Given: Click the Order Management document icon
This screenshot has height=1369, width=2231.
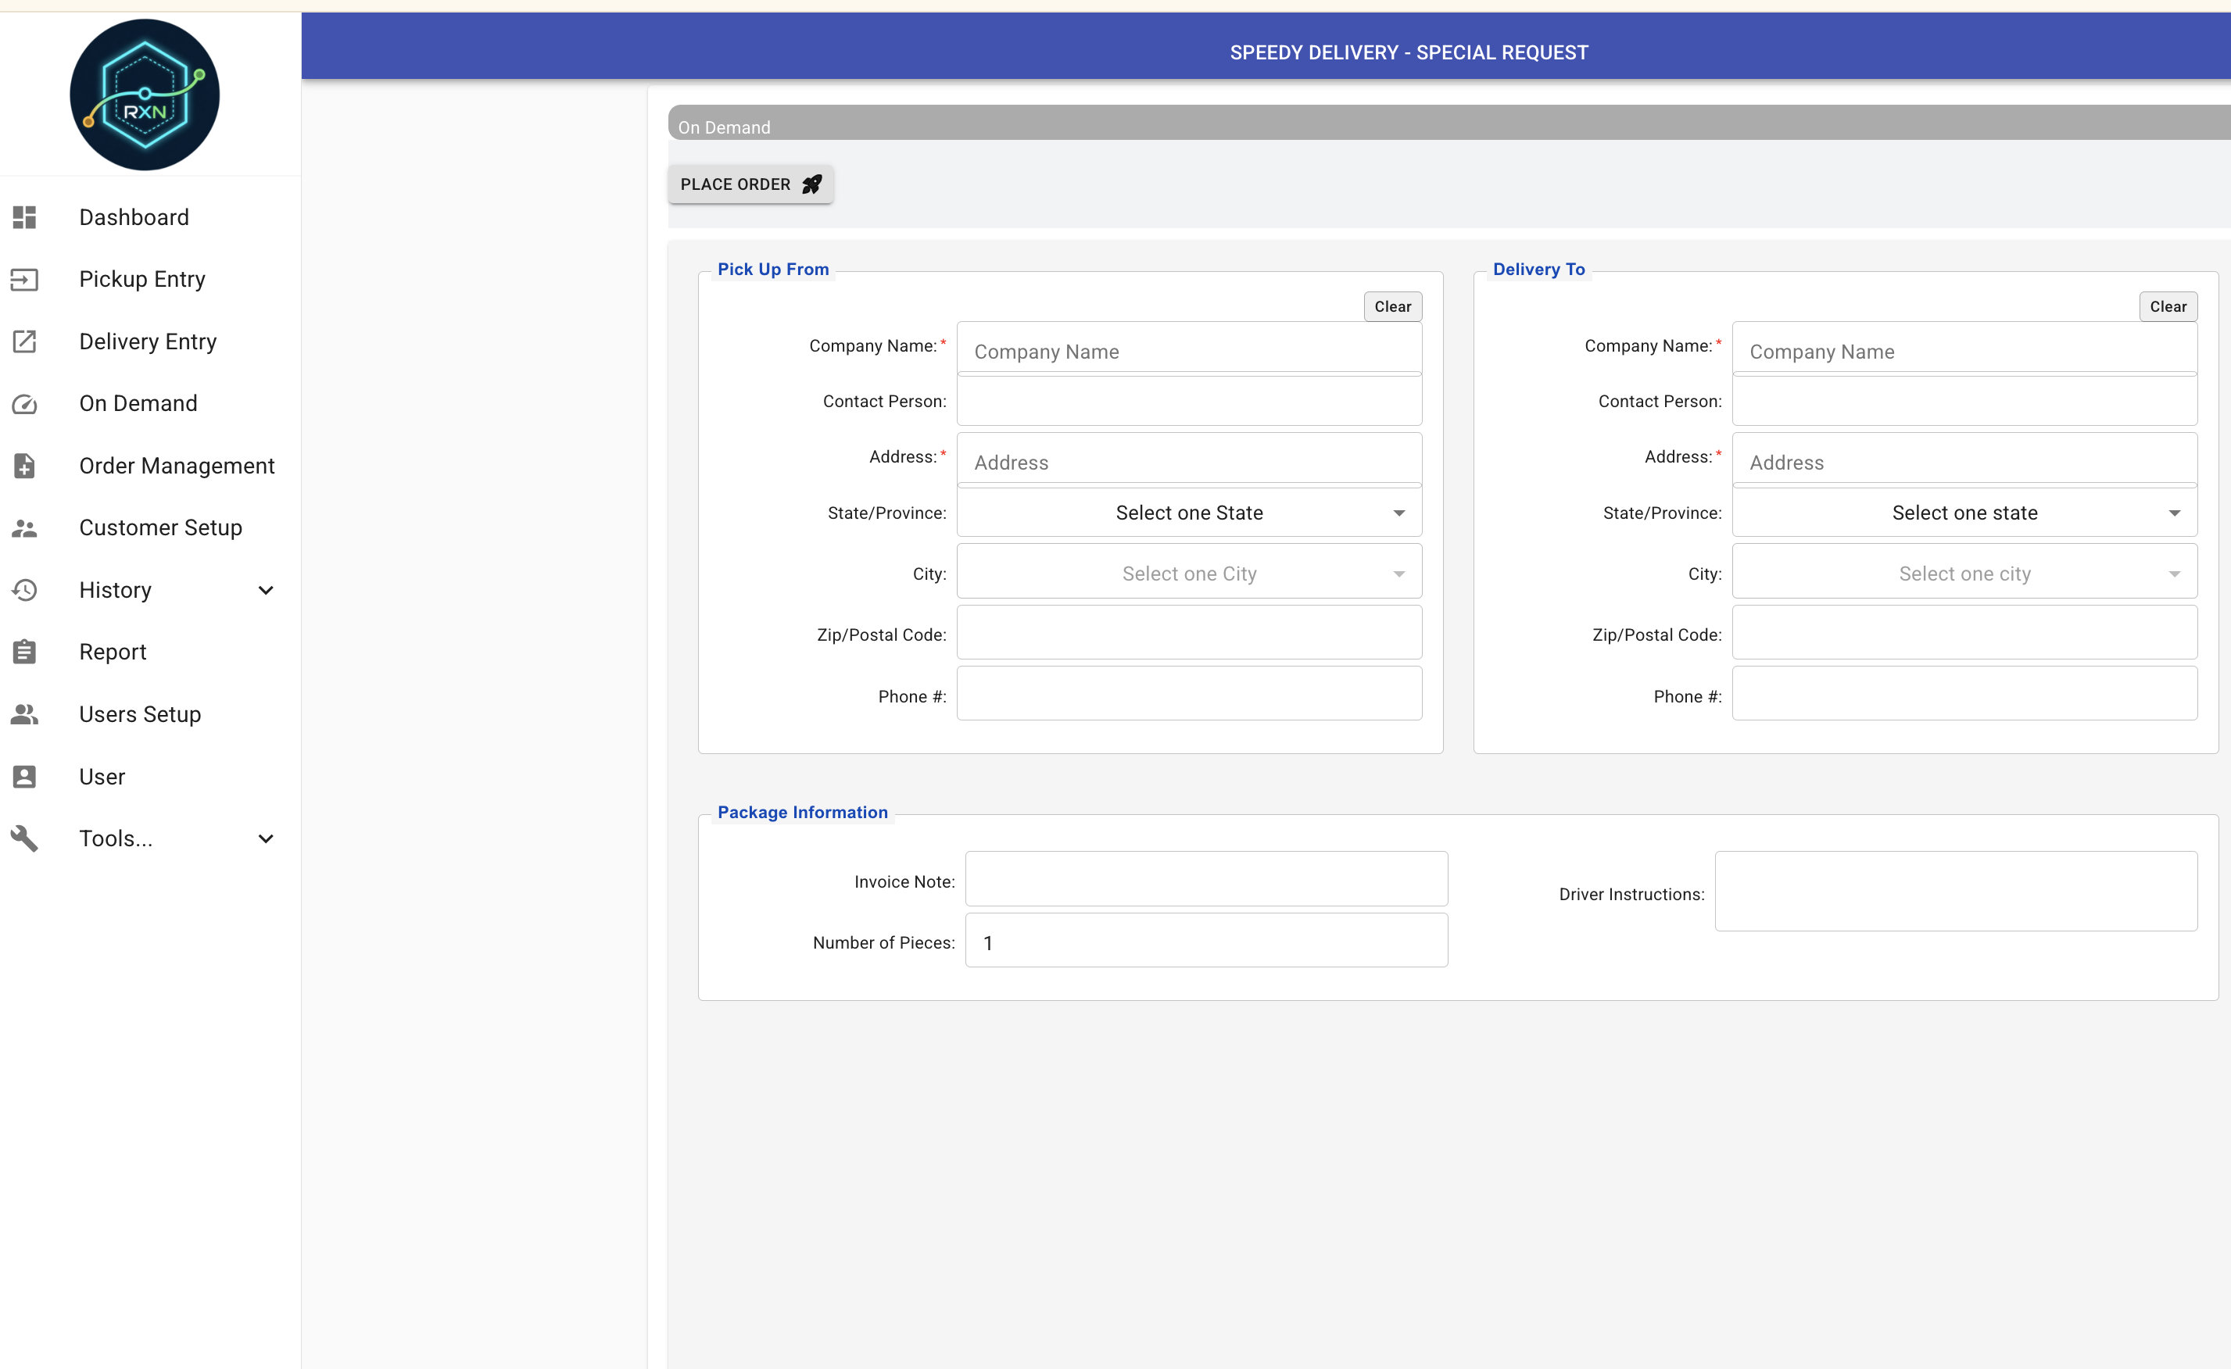Looking at the screenshot, I should coord(24,466).
